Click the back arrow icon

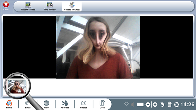pyautogui.click(x=162, y=105)
